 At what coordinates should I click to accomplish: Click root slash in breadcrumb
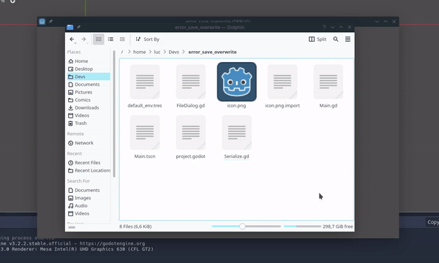click(x=122, y=52)
